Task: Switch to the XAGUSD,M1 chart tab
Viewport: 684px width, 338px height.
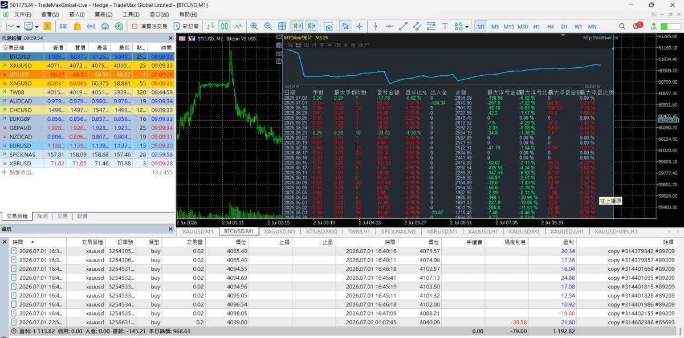Action: pos(279,231)
